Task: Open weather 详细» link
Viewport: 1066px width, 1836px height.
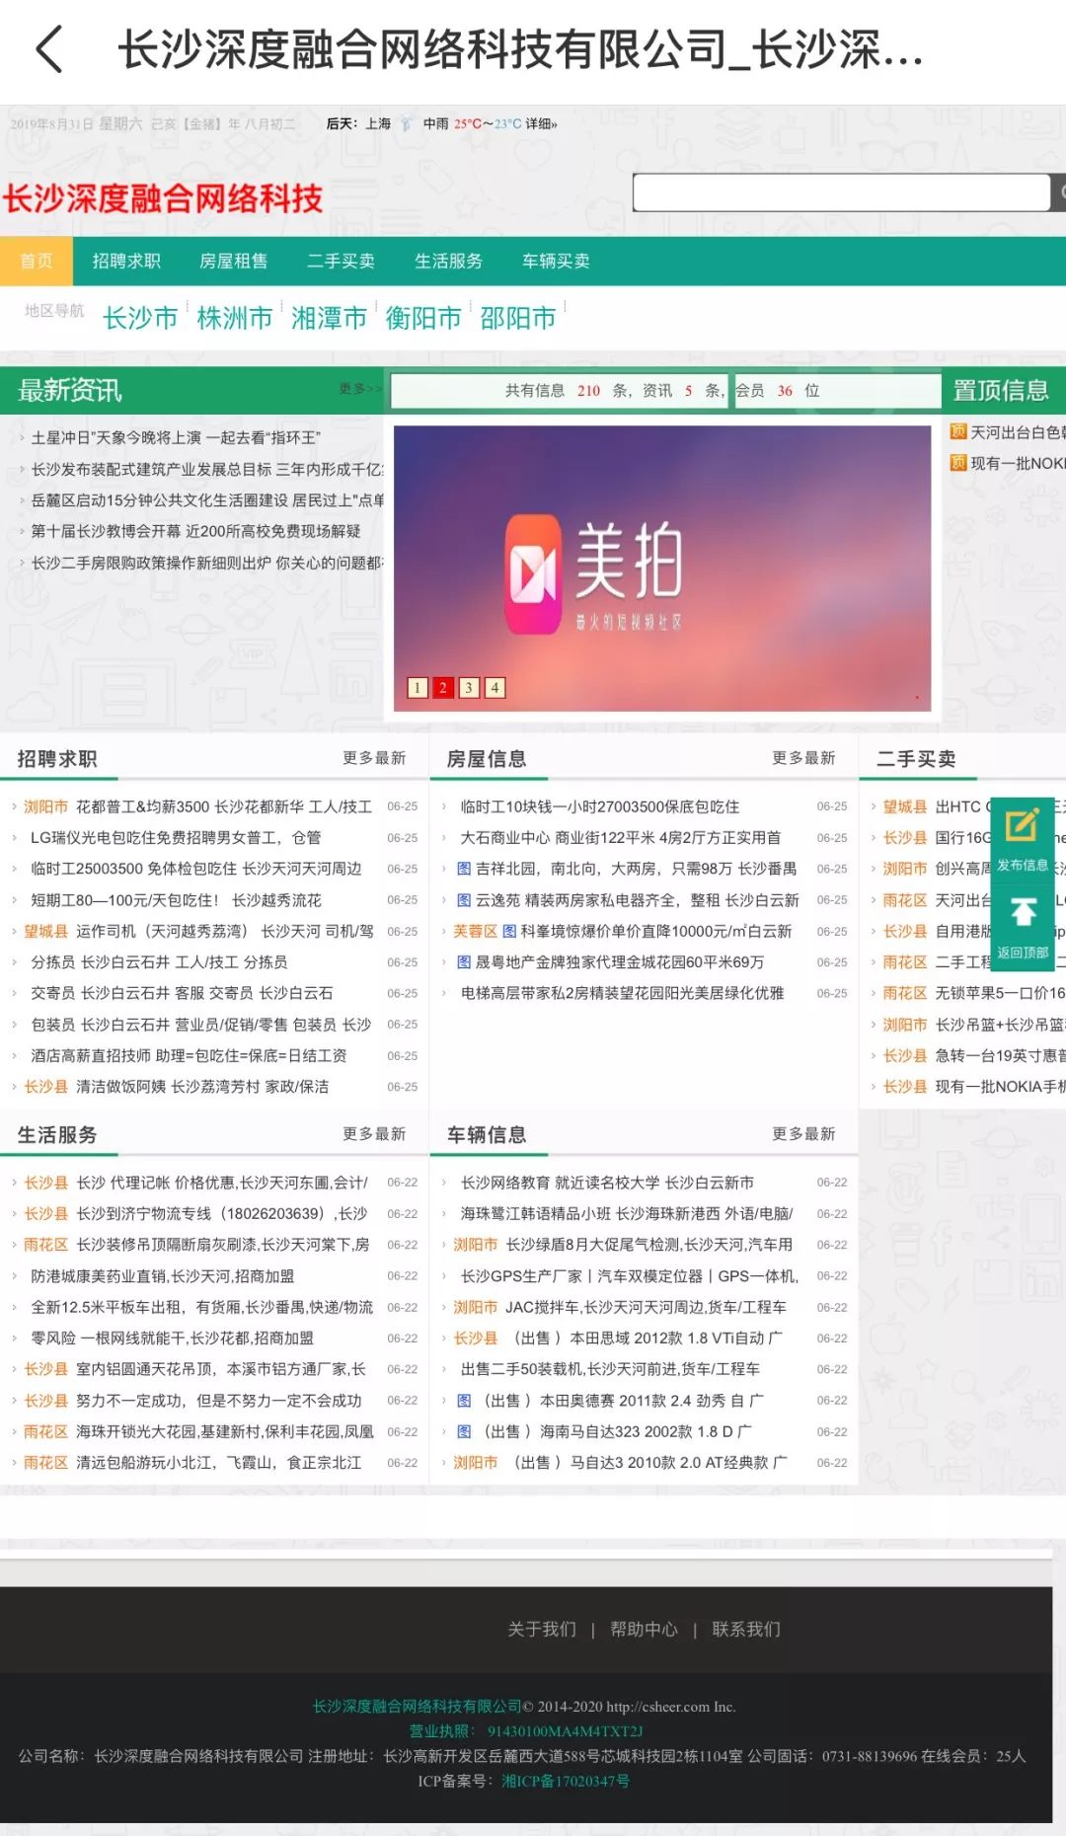Action: [x=541, y=124]
